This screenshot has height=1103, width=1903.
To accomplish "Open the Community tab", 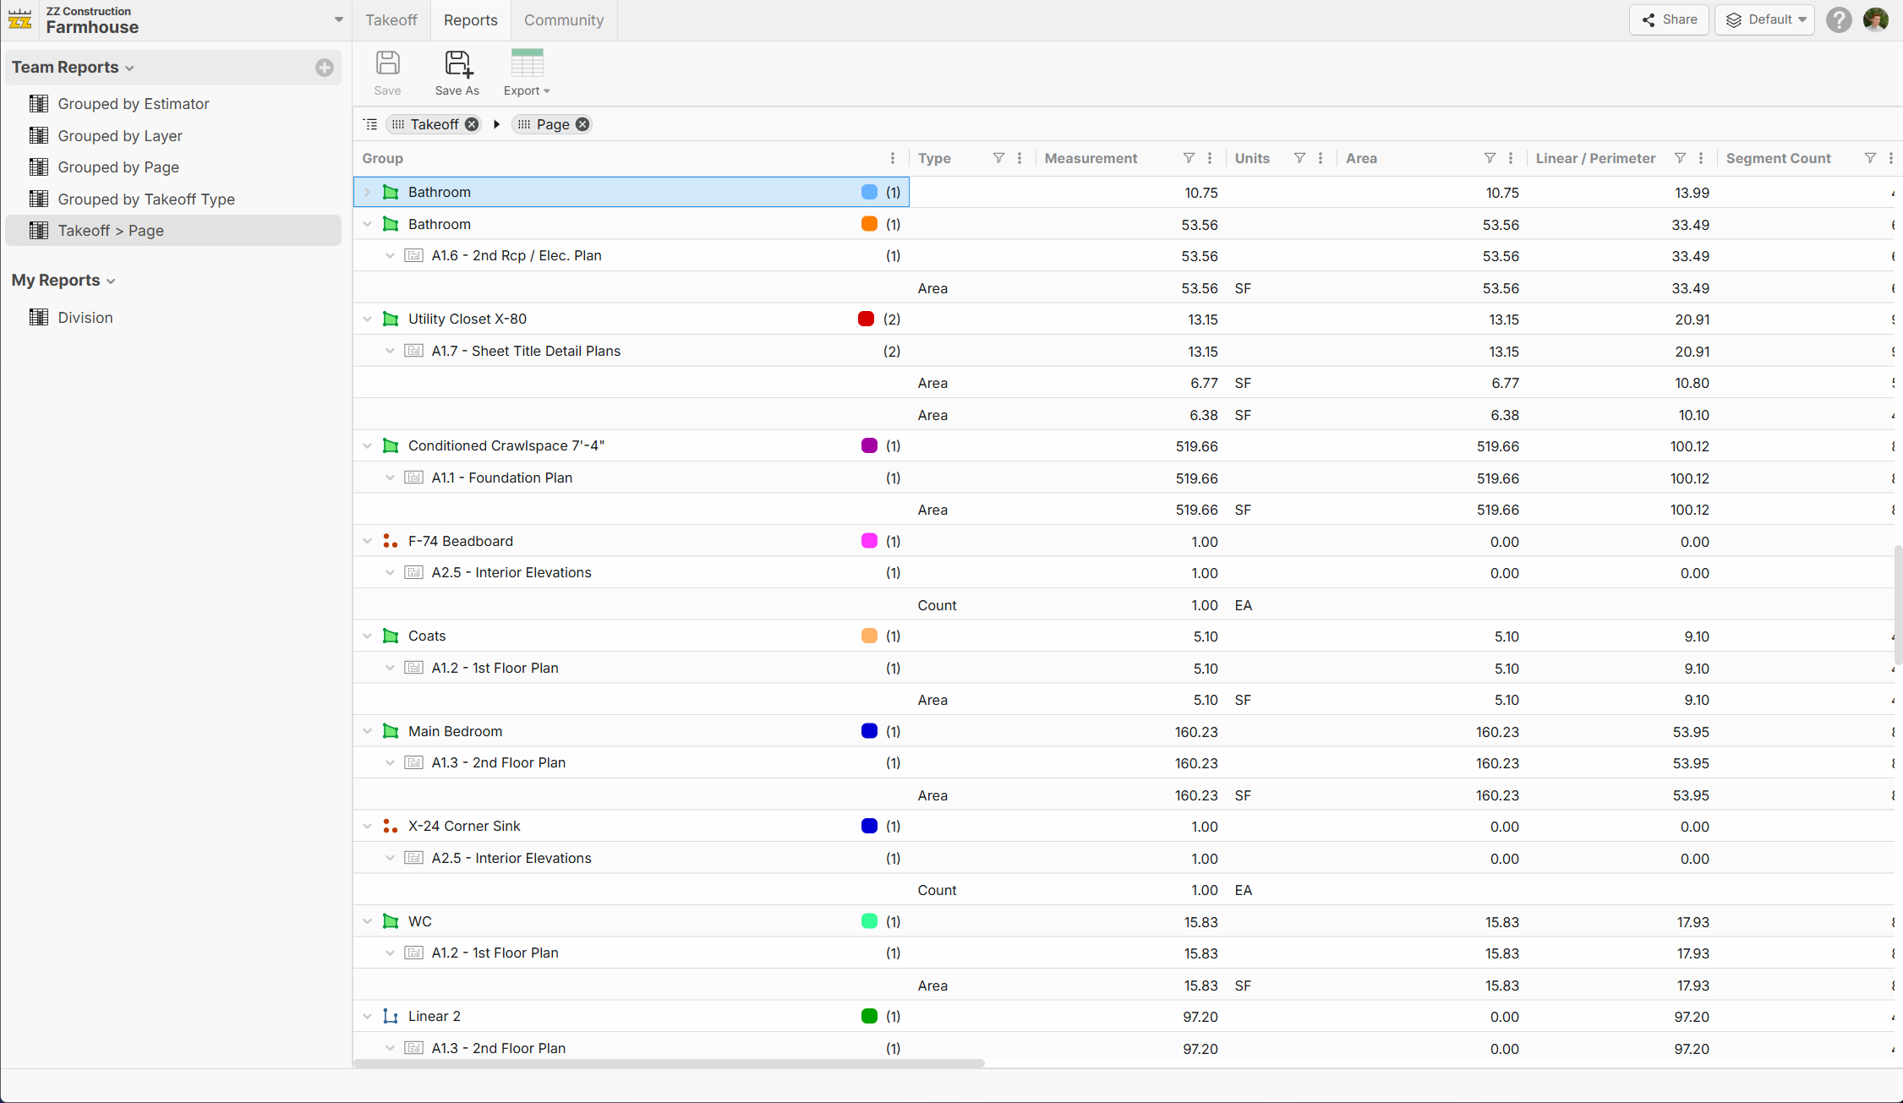I will 563,20.
